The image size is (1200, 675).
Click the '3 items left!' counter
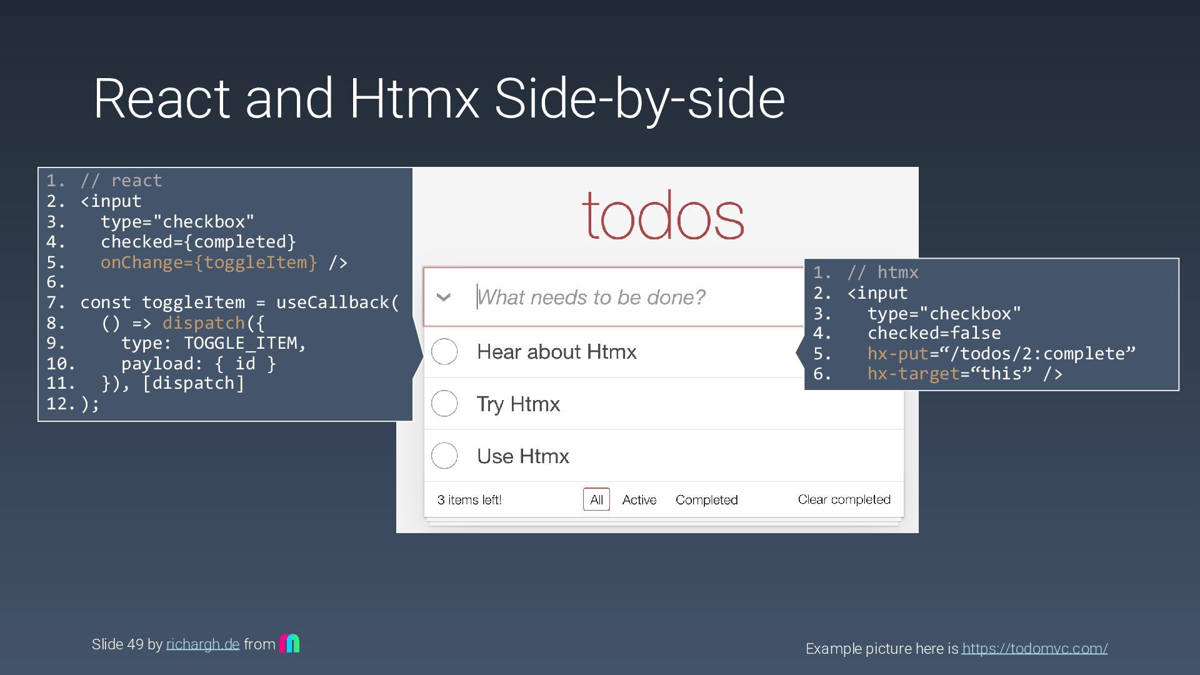(469, 500)
